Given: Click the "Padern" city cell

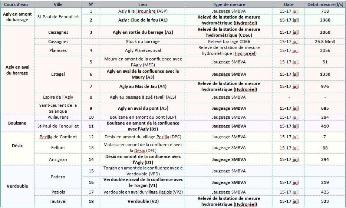Looking at the screenshot, I should (x=58, y=177).
